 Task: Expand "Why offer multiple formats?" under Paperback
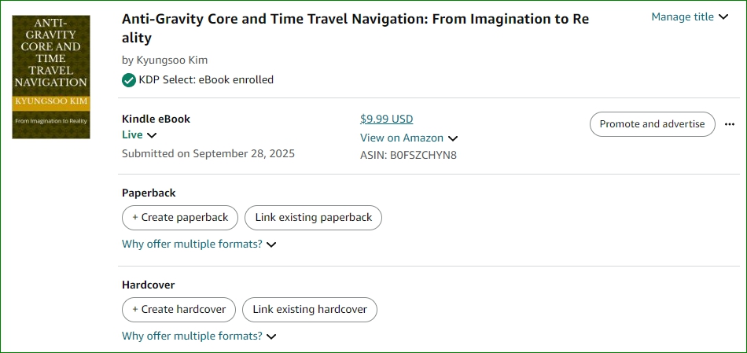pyautogui.click(x=199, y=244)
